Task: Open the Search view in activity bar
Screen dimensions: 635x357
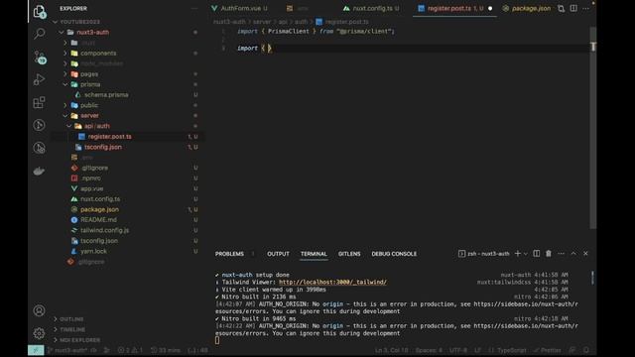Action: coord(40,34)
